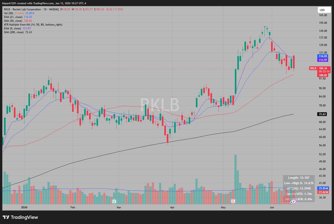Click the Jun label on time axis
Viewport: 334px width, 224px height.
click(271, 207)
